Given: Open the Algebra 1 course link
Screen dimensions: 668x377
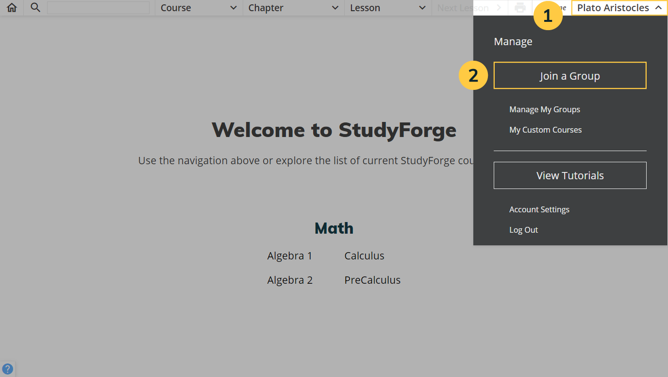Looking at the screenshot, I should click(290, 256).
